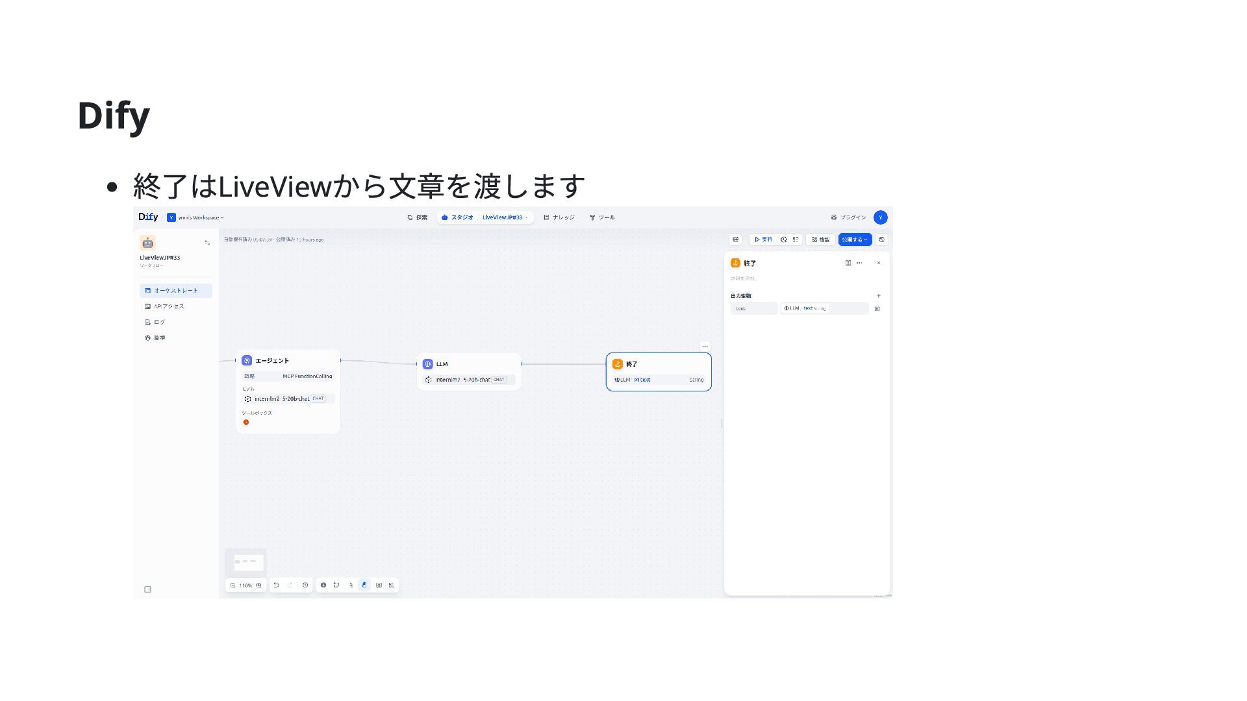Open the LLM / text variable selector
The width and height of the screenshot is (1247, 701).
point(824,308)
